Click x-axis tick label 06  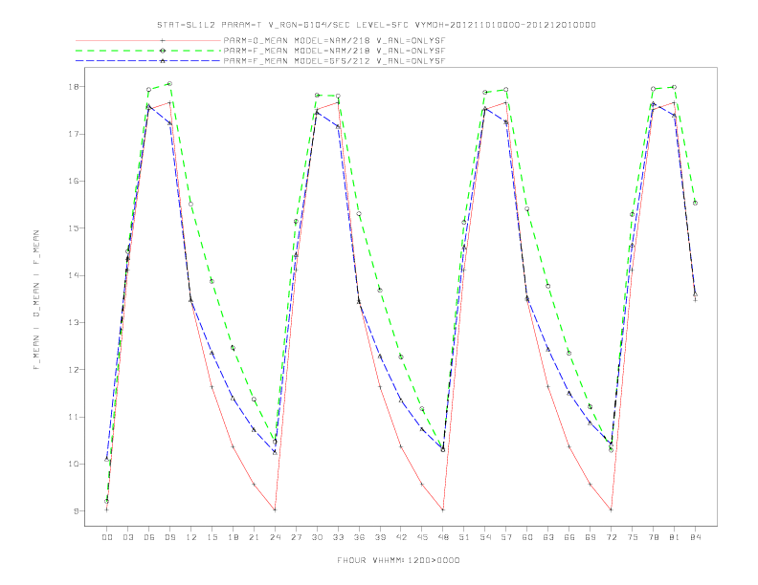pyautogui.click(x=149, y=537)
